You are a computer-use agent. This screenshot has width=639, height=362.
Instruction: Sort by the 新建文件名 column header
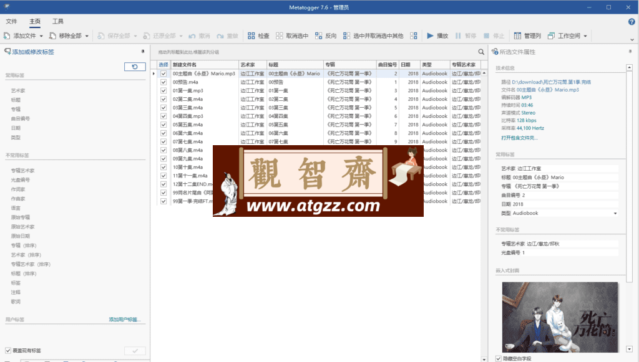click(x=205, y=65)
